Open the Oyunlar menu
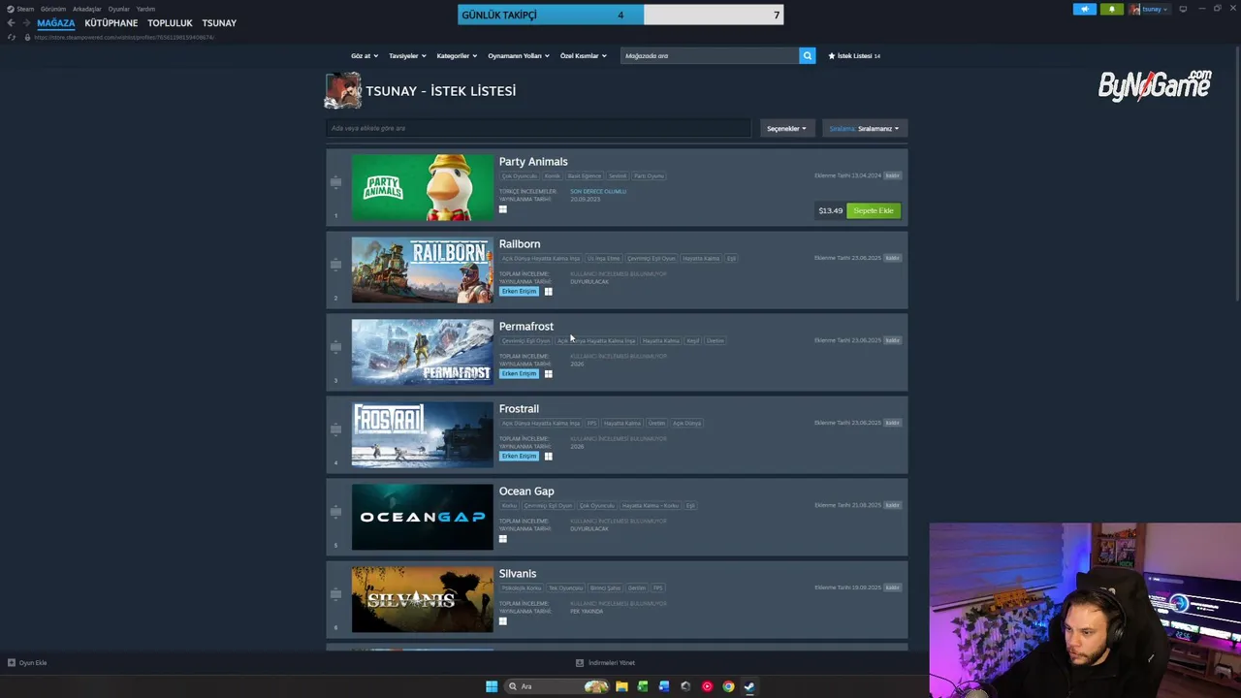Image resolution: width=1241 pixels, height=698 pixels. point(119,9)
